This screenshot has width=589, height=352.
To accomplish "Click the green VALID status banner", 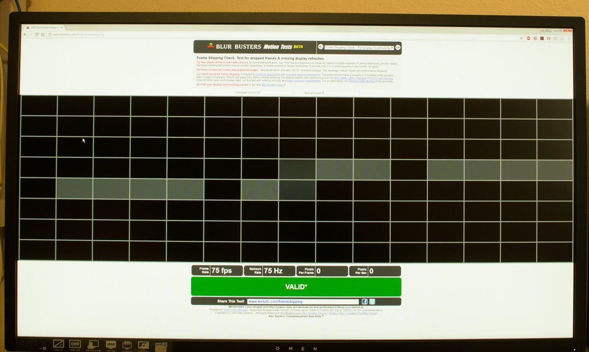I will tap(296, 287).
